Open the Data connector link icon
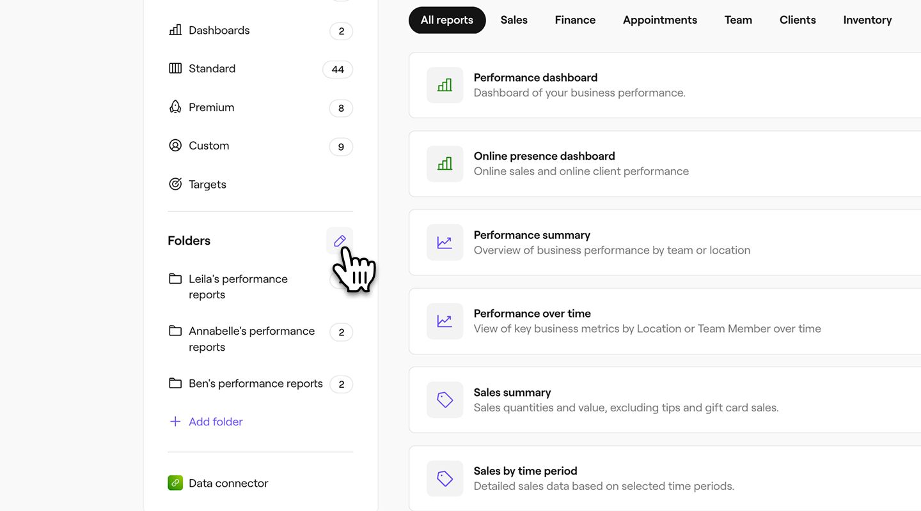 point(175,483)
